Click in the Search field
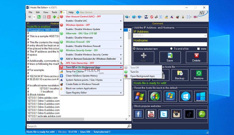Viewport: 234px width, 135px height. 77,126
